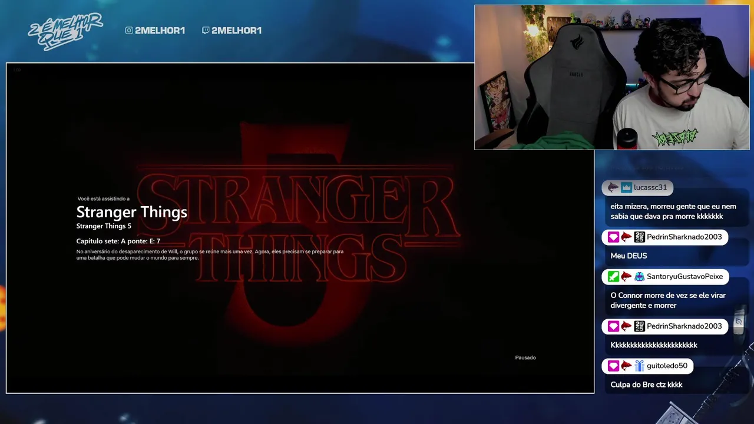Click the red shark badge beside SantoryuGustavoPeixe
The width and height of the screenshot is (754, 424).
[626, 277]
